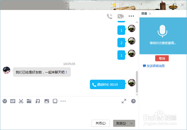The image size is (187, 130).
Task: Maximize the chat window
Action: 175,5
